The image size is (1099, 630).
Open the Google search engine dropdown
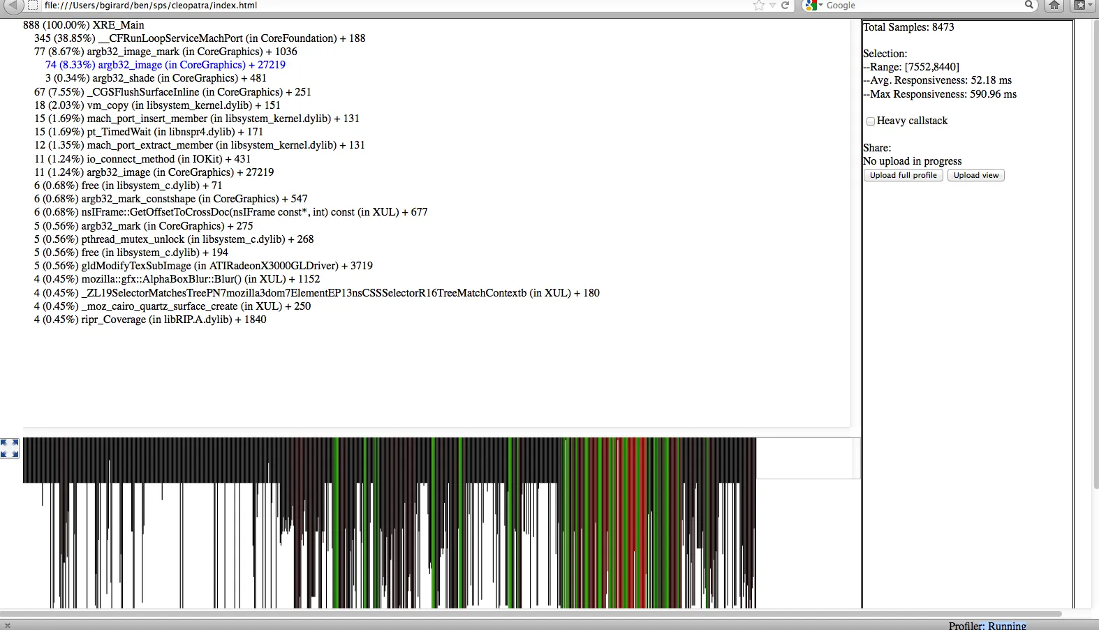pyautogui.click(x=813, y=6)
